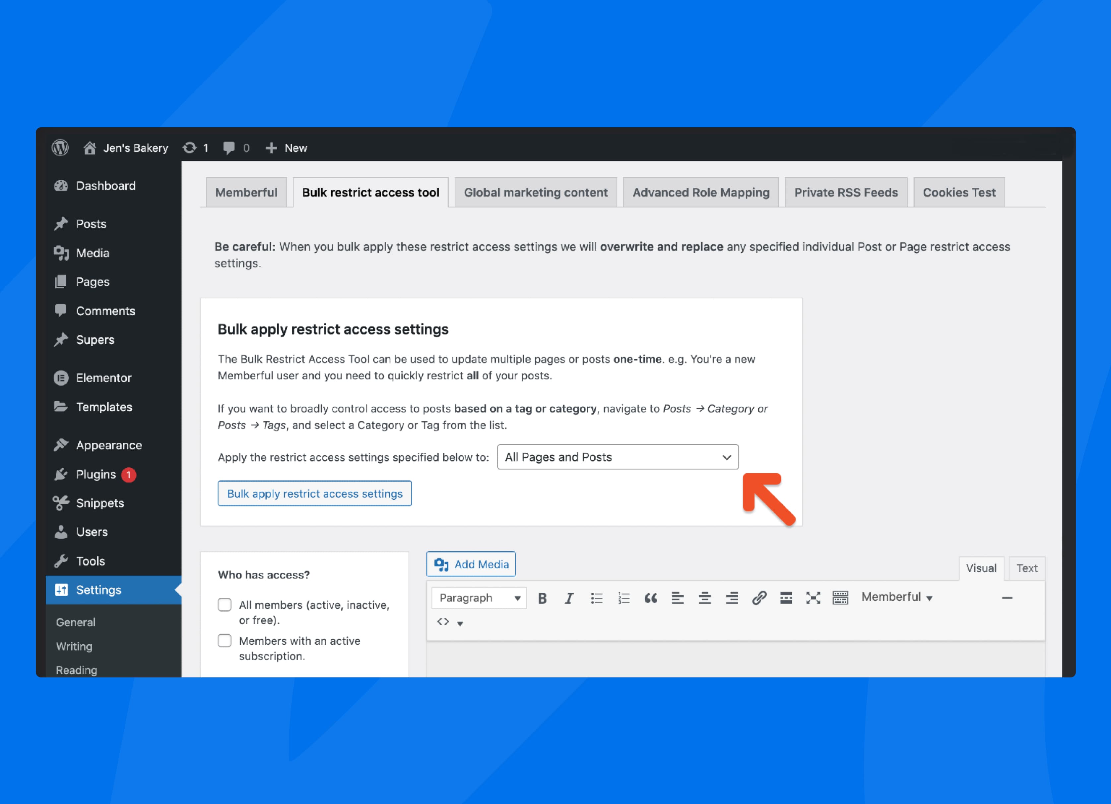Toggle fullscreen editing mode
This screenshot has height=804, width=1111.
[813, 598]
